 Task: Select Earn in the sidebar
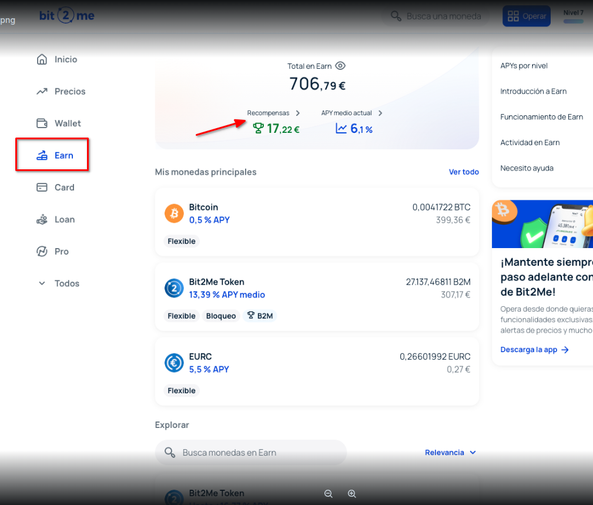55,155
